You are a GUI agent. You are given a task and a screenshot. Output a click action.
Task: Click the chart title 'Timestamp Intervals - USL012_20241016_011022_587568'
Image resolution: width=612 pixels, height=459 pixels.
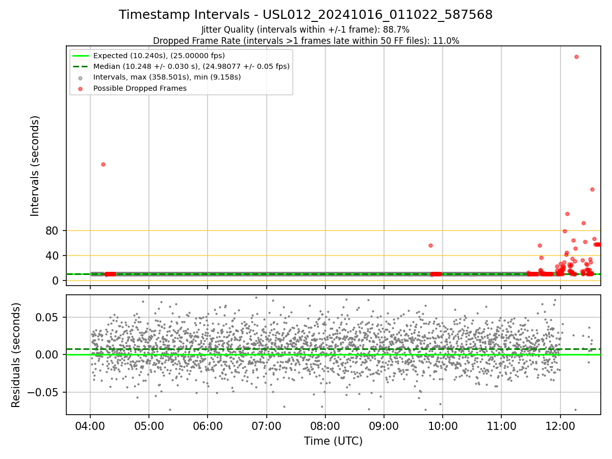click(306, 15)
